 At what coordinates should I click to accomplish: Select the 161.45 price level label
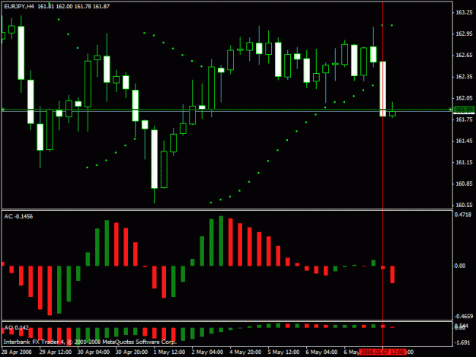point(464,141)
